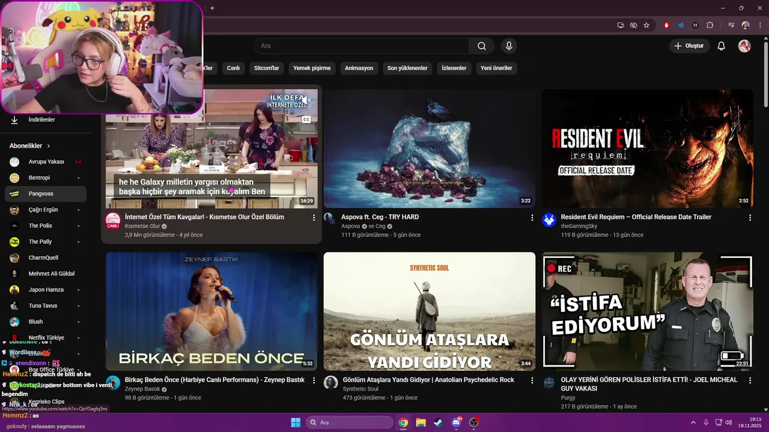Open Chrome three-dot menu
This screenshot has height=432, width=769.
[759, 25]
